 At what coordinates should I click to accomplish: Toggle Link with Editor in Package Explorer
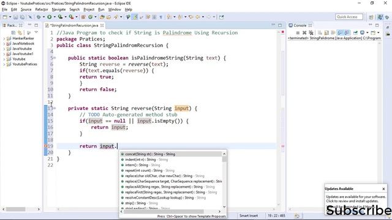[x=20, y=32]
